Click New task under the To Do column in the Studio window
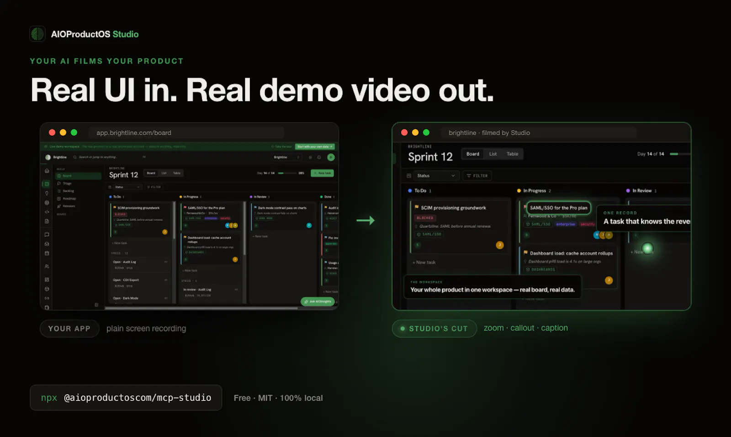This screenshot has height=437, width=731. [x=424, y=263]
